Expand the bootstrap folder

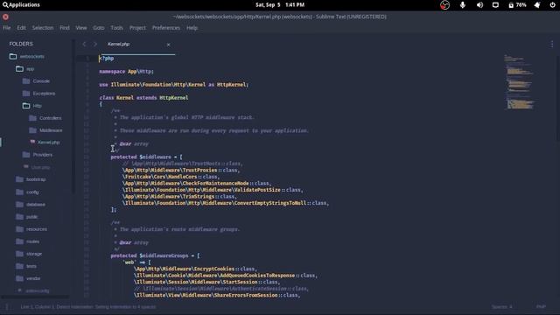point(36,179)
